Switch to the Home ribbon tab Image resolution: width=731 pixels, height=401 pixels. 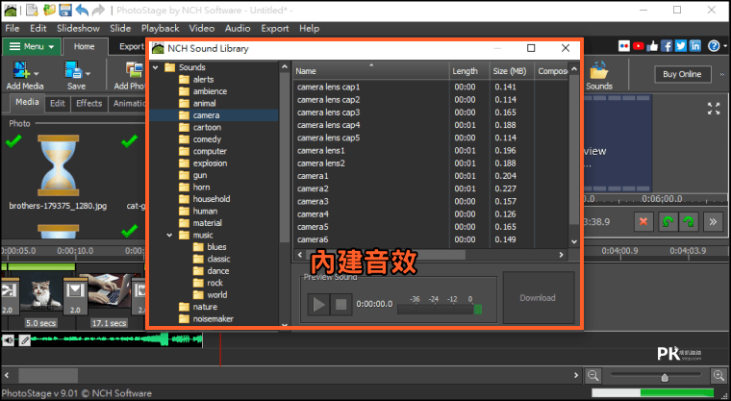coord(85,46)
